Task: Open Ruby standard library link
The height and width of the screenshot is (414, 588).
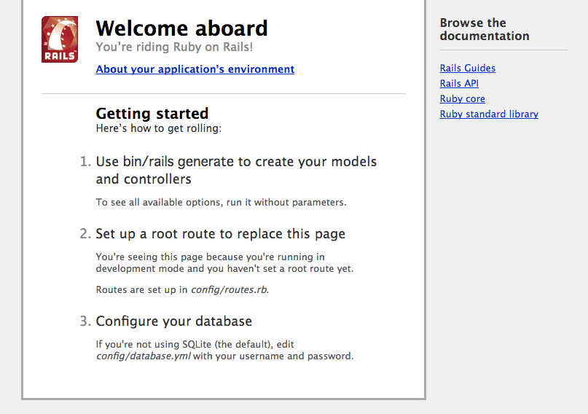Action: point(489,114)
